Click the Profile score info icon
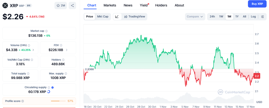Image resolution: width=269 pixels, height=108 pixels. coord(23,101)
